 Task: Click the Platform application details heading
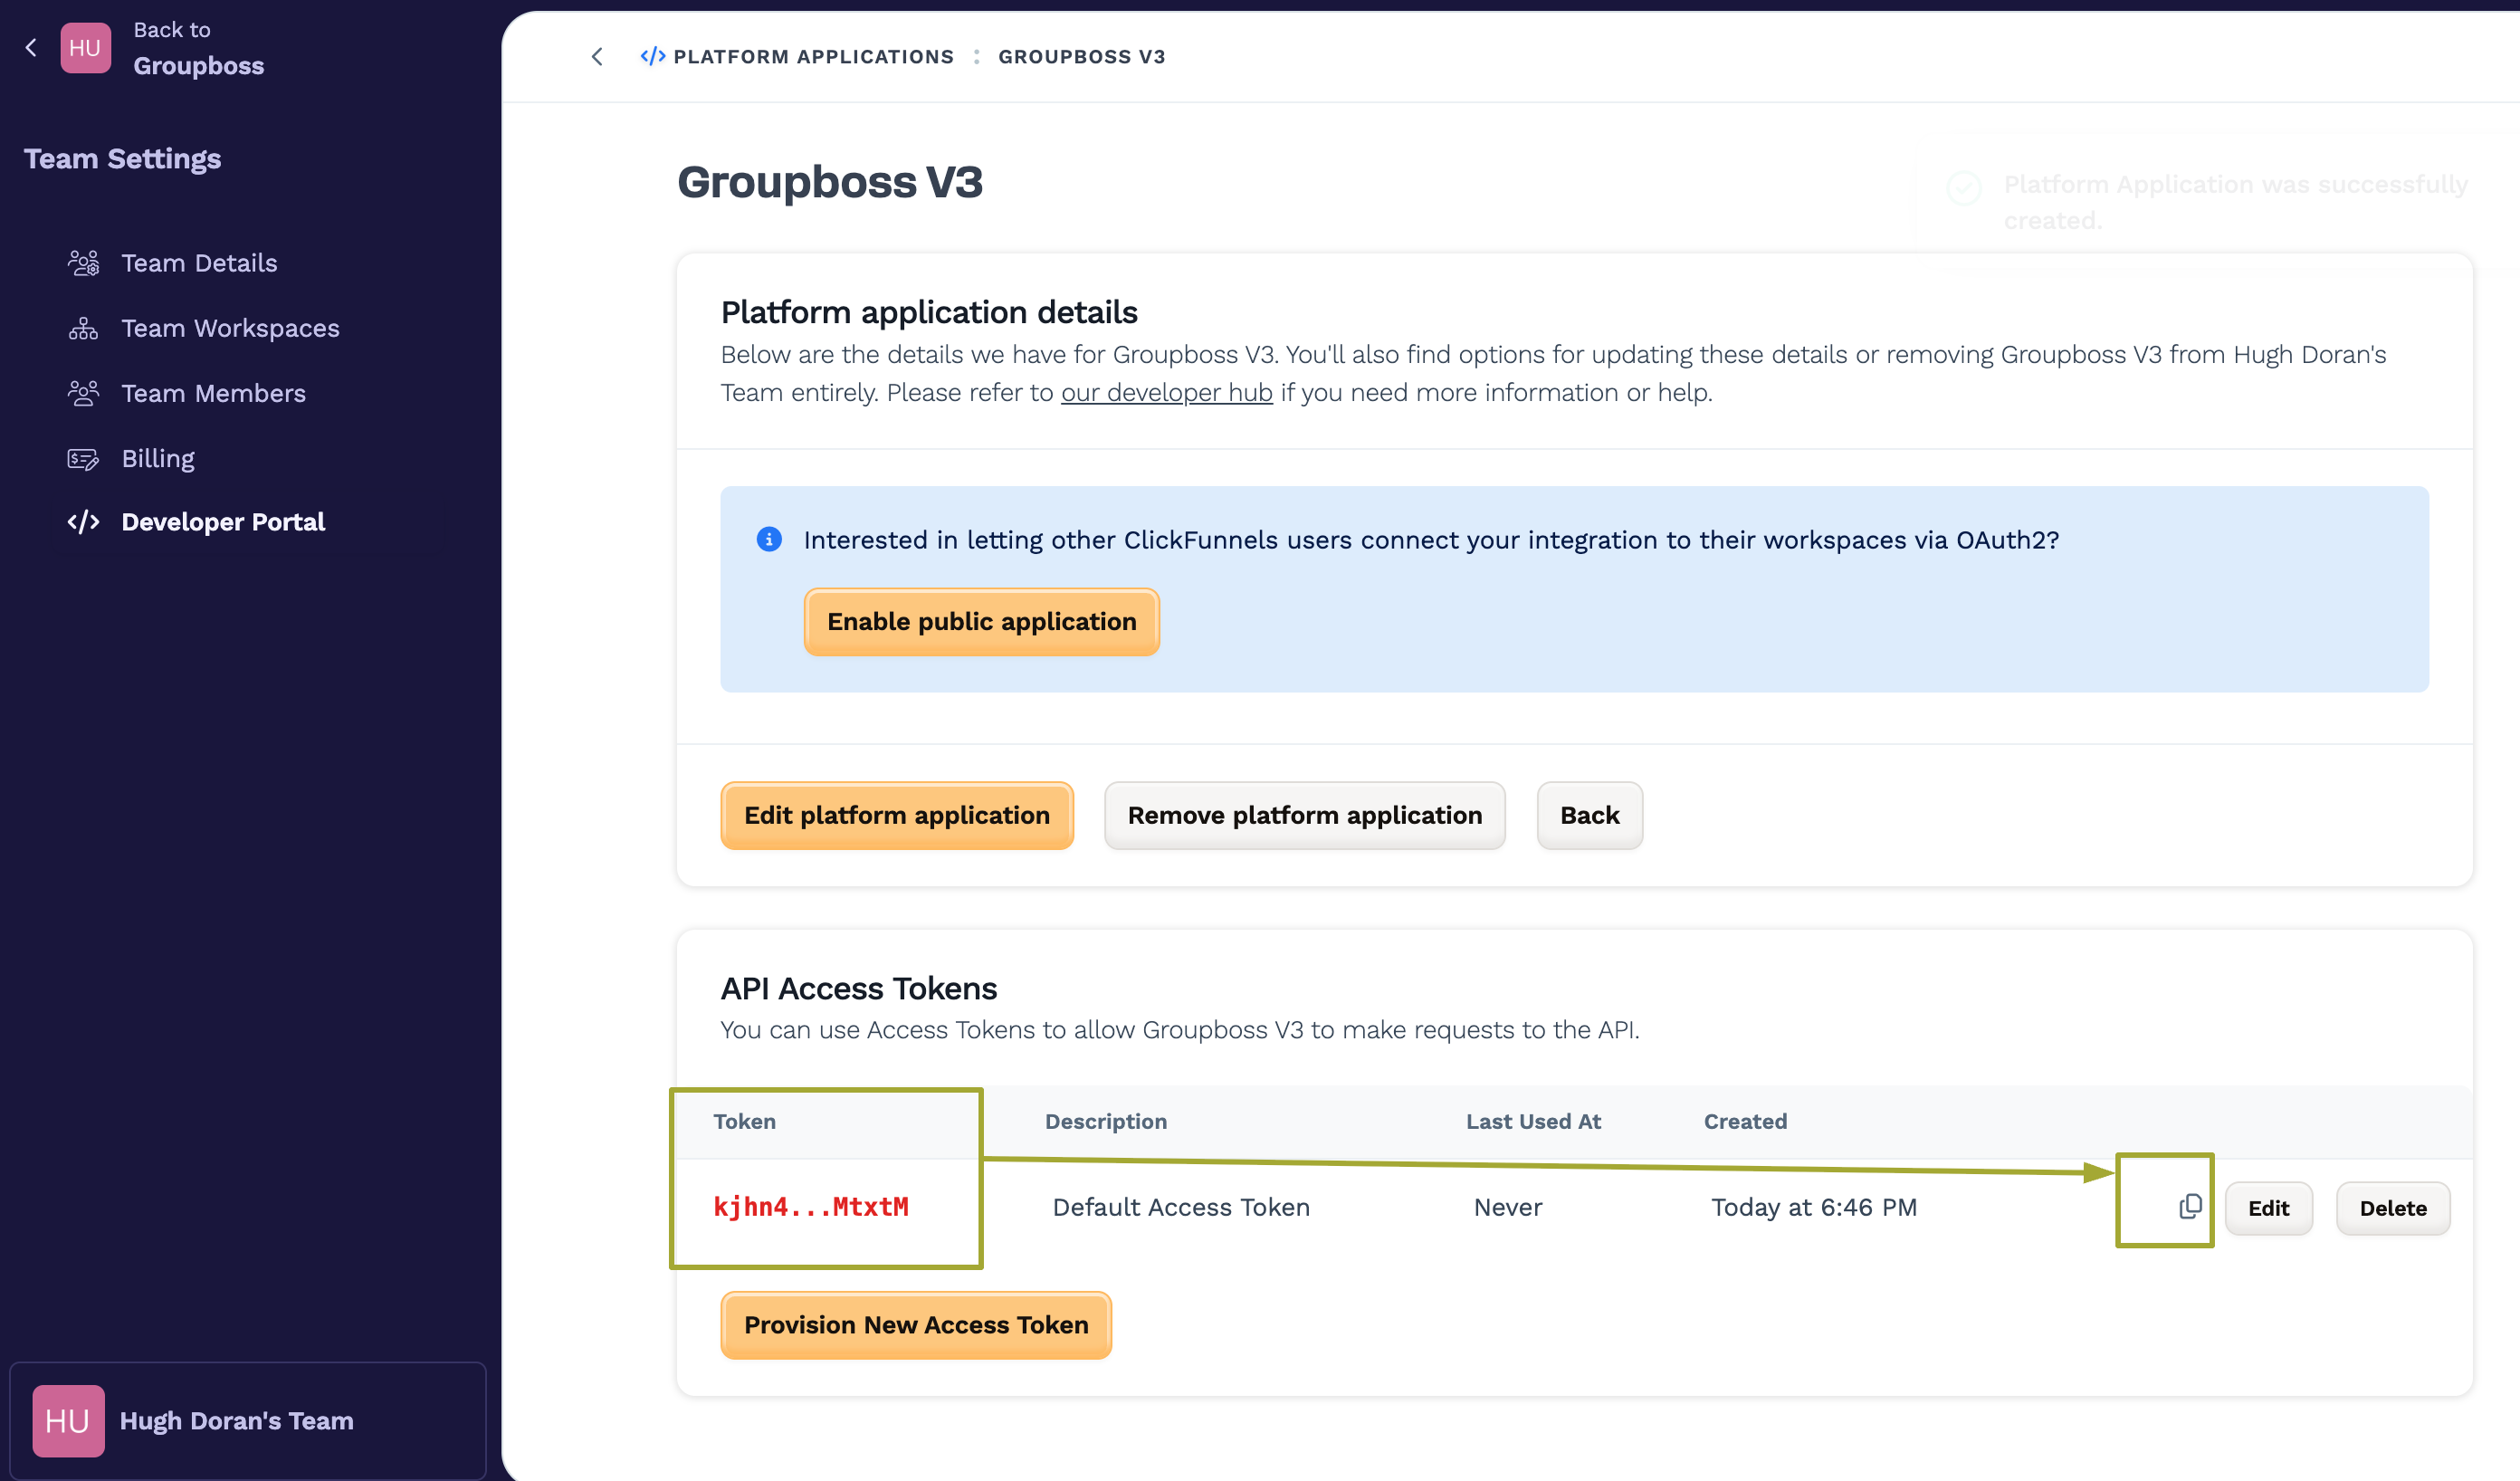(x=929, y=312)
